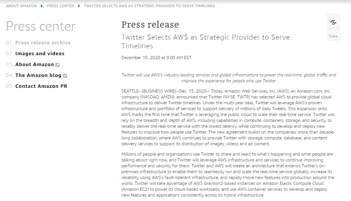Viewport: 351px width, 201px height.
Task: Click the breadcrumb arrow after PRESS CENTER
Action: pos(79,6)
